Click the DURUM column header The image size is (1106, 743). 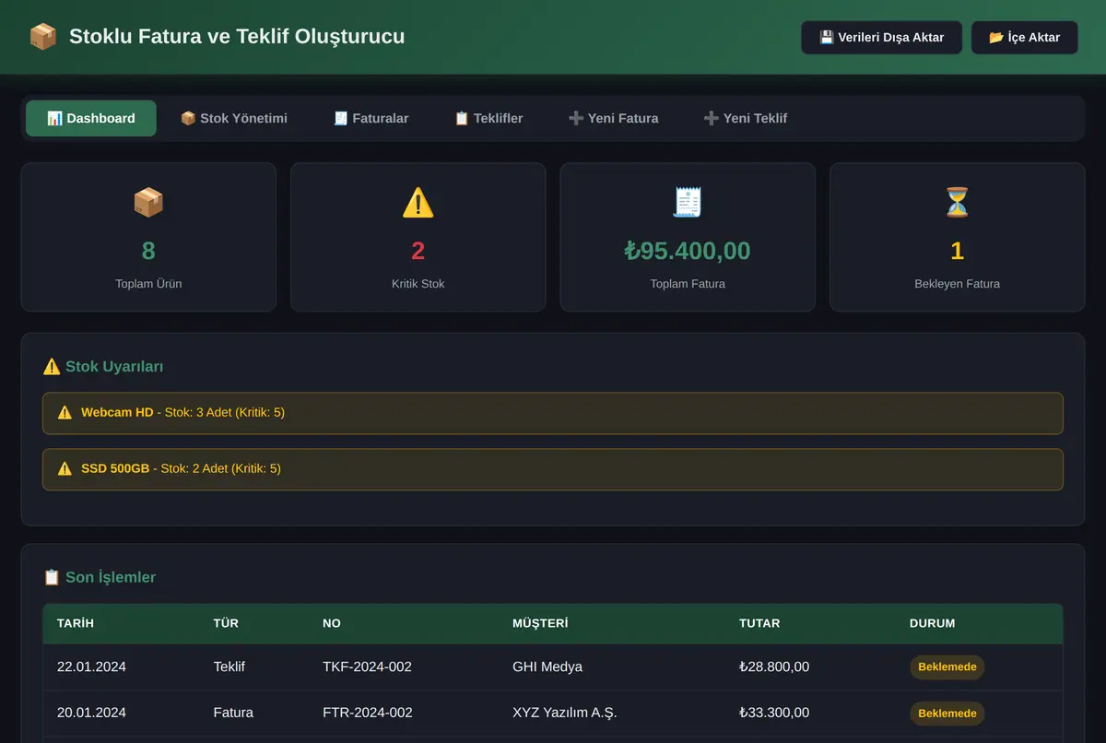coord(932,624)
